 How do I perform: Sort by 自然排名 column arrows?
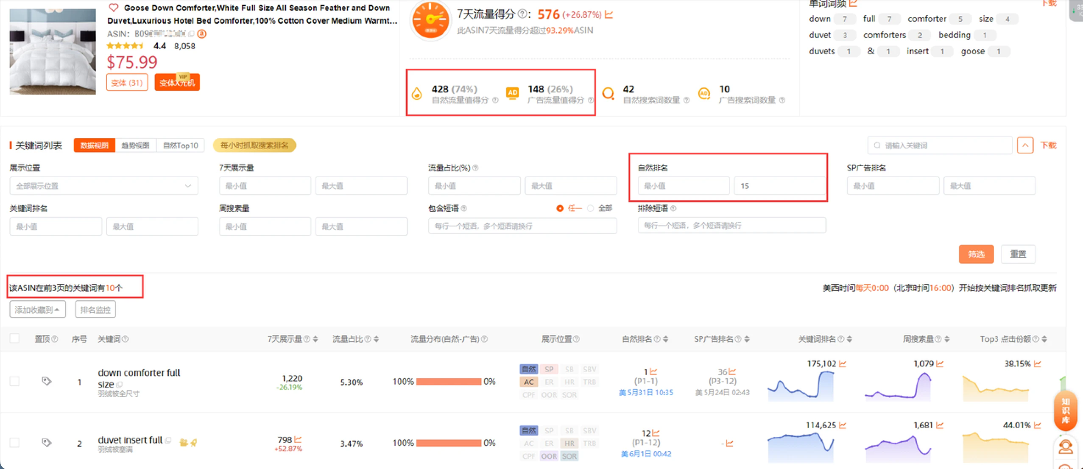pyautogui.click(x=666, y=339)
